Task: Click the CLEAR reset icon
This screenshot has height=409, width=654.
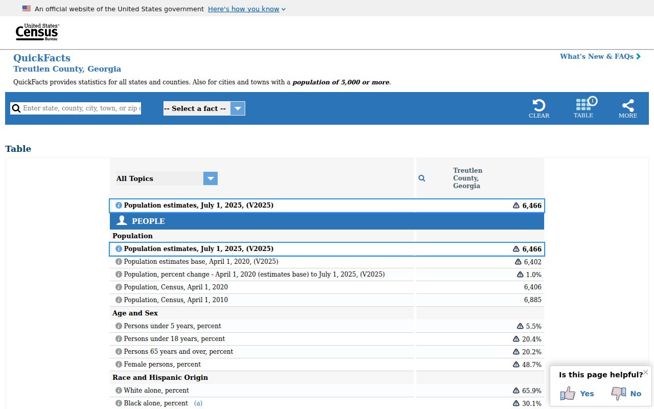Action: (539, 108)
